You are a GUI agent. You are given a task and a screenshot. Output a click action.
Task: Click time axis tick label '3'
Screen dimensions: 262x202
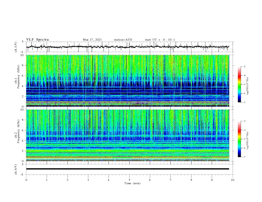click(x=88, y=180)
